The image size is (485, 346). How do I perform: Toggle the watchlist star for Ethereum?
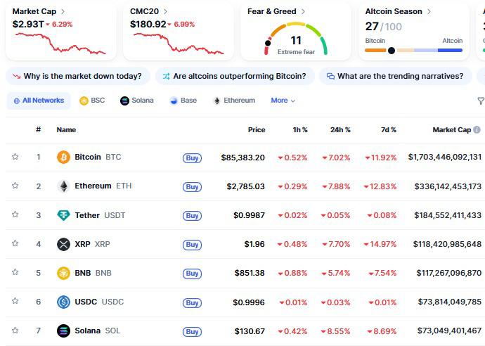pyautogui.click(x=15, y=186)
